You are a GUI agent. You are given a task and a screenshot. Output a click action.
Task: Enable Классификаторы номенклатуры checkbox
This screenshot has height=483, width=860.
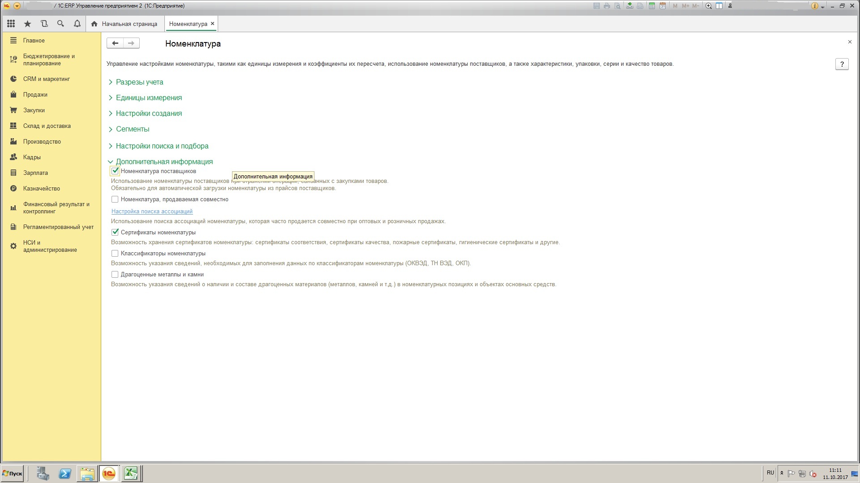point(115,253)
